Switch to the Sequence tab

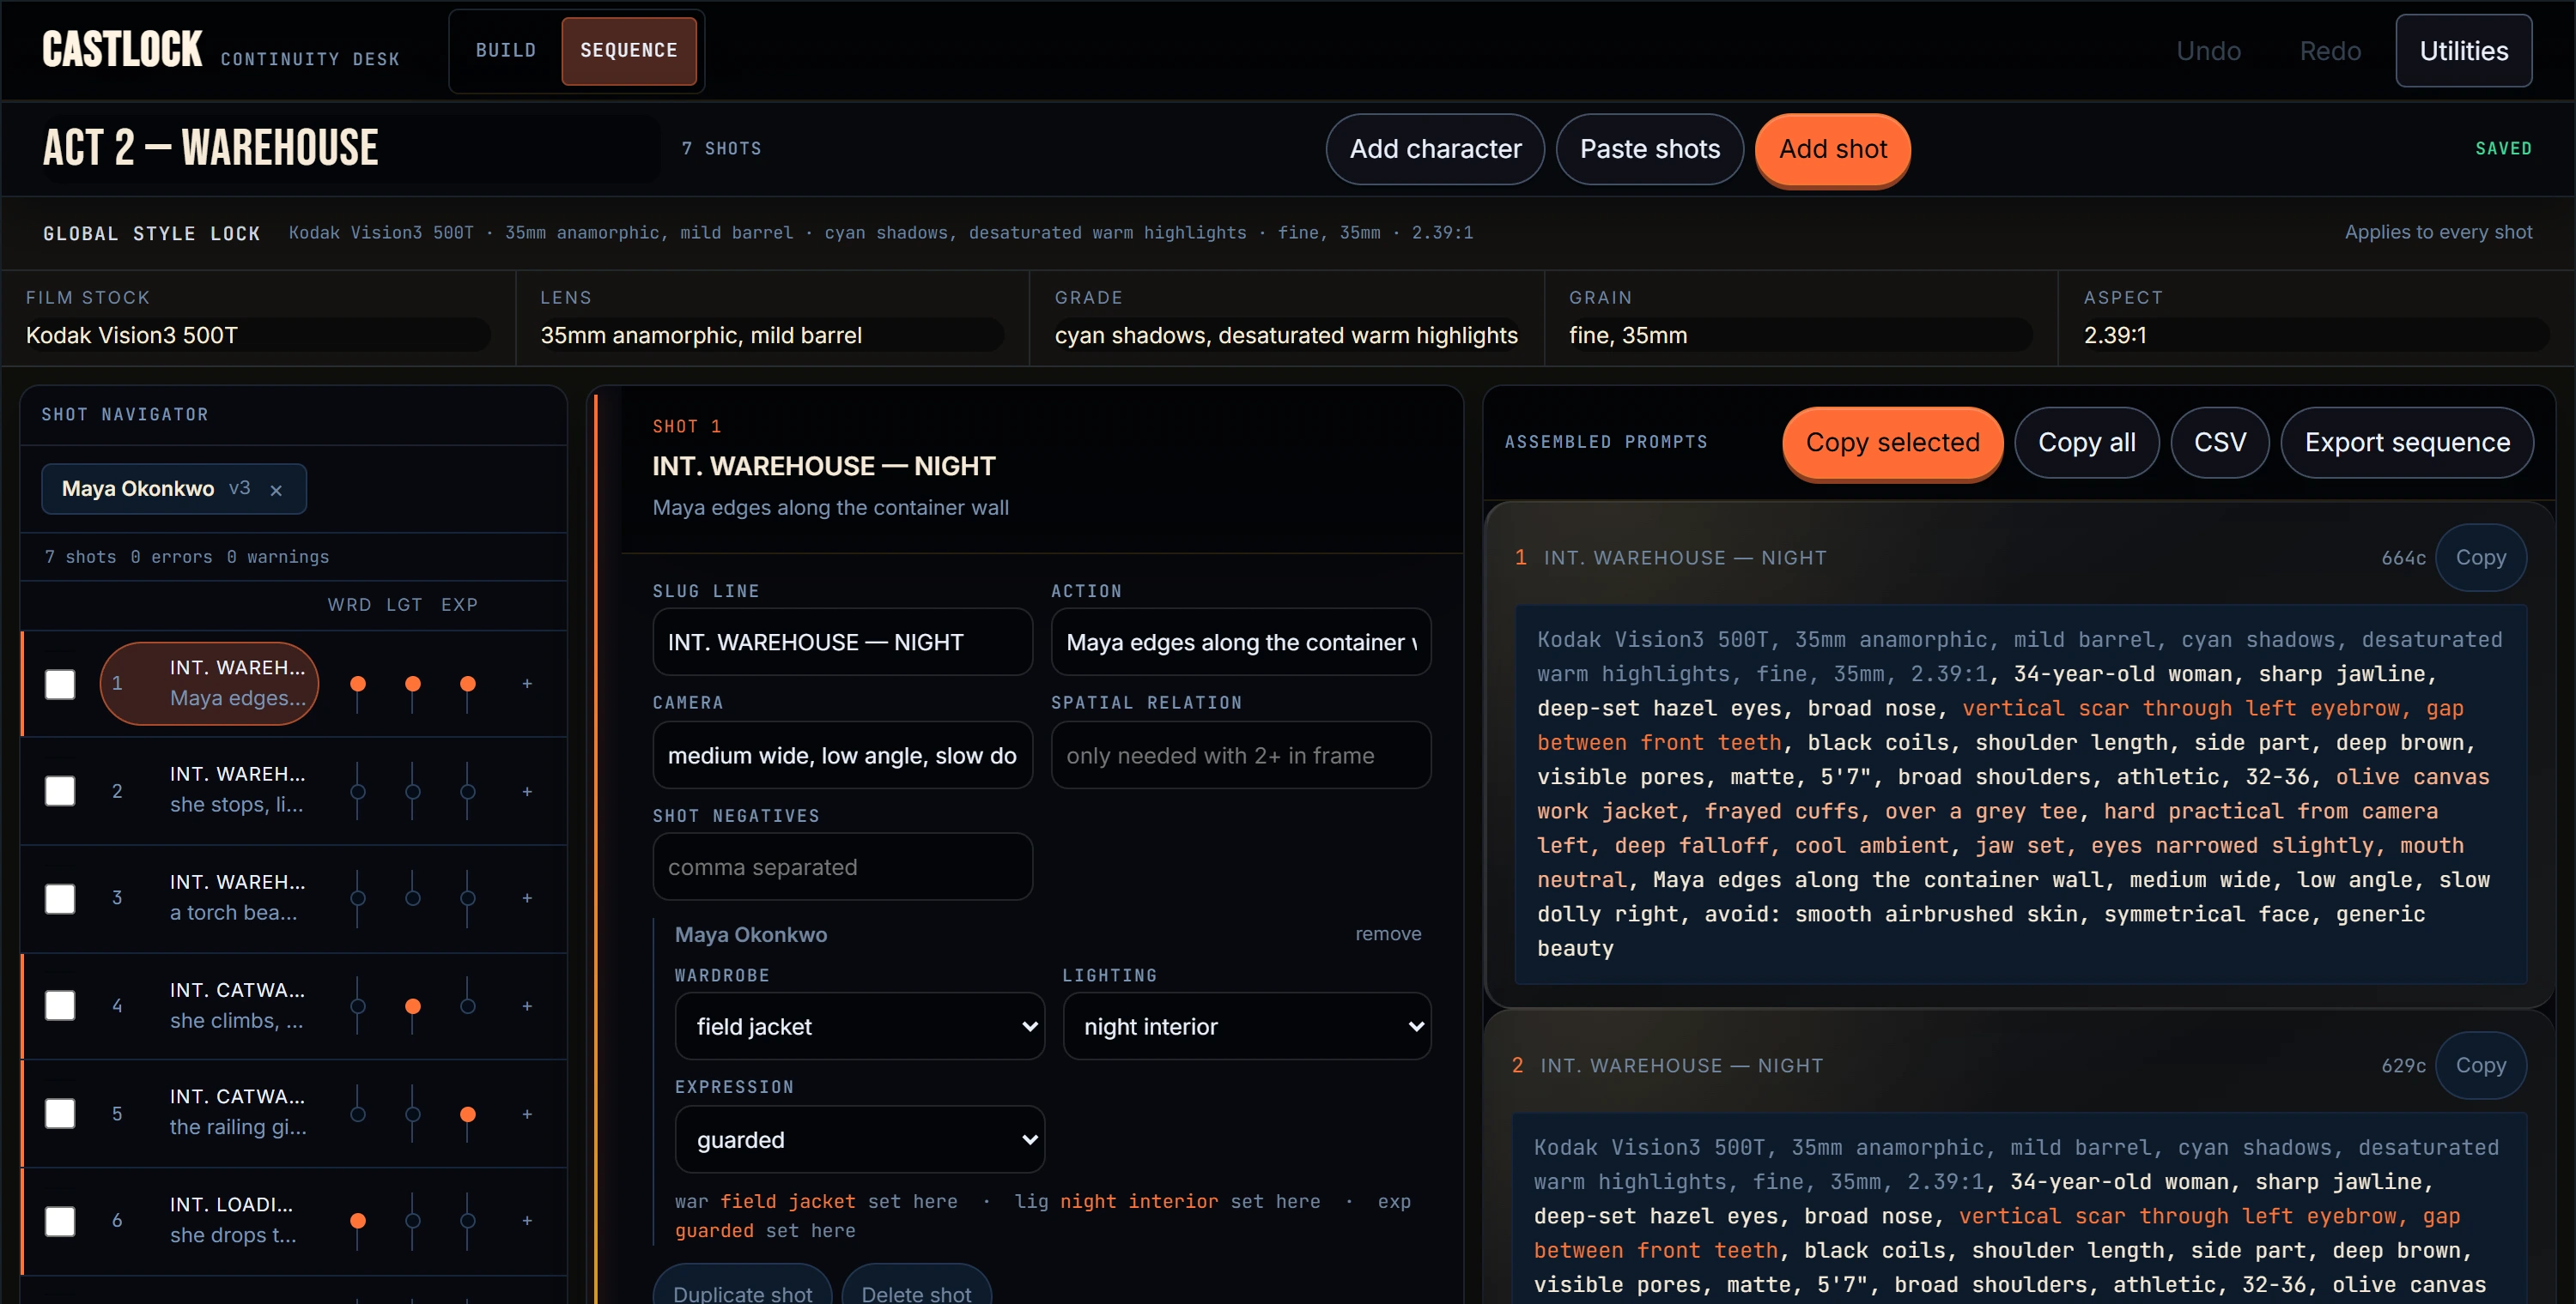629,50
